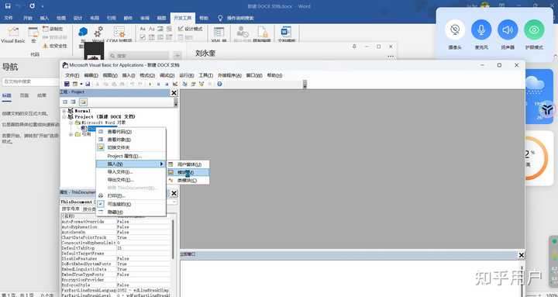Click the navigation pane search field
Viewport: 558px width, 297px height.
point(30,81)
